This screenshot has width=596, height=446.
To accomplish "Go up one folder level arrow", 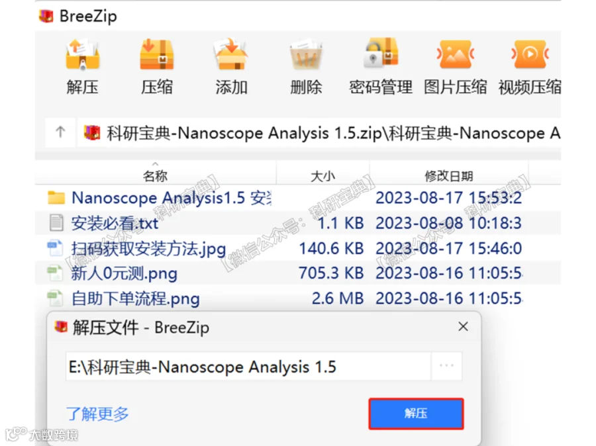I will coord(60,132).
